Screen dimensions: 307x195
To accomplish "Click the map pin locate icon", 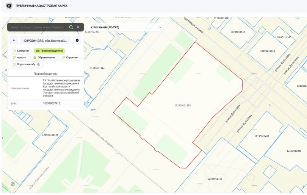I will click(x=77, y=41).
